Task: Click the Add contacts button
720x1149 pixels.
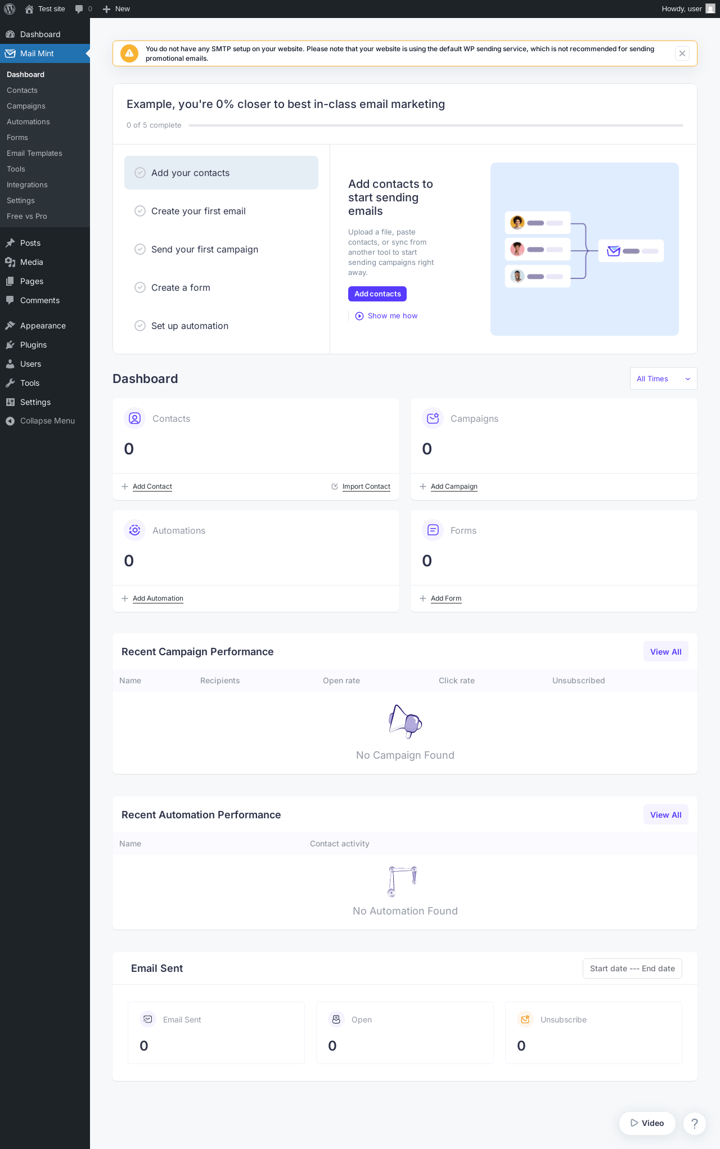Action: [377, 294]
